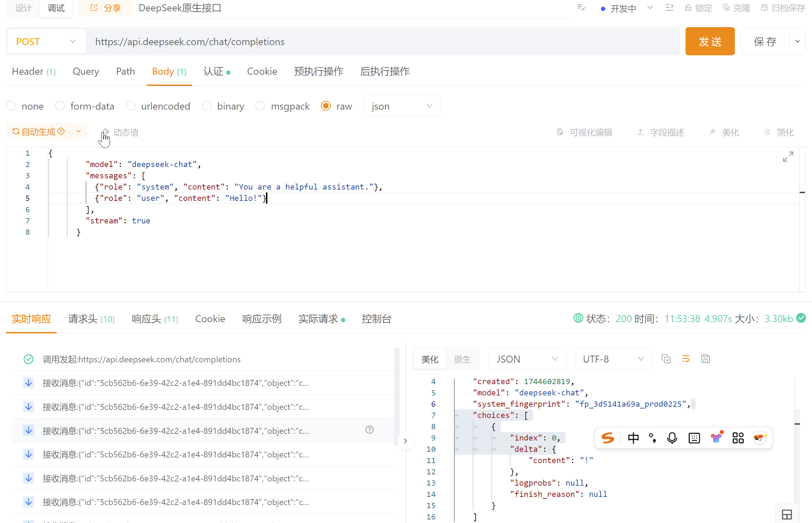Click the 发送 send button

tap(710, 42)
